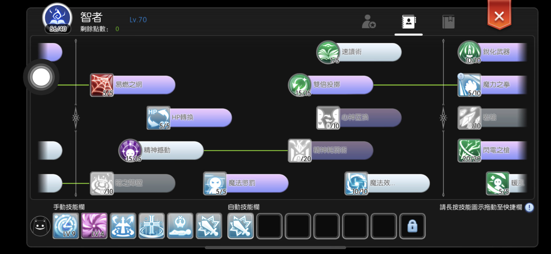
Task: Select the 魔力之拳 fist skill icon
Action: (470, 85)
